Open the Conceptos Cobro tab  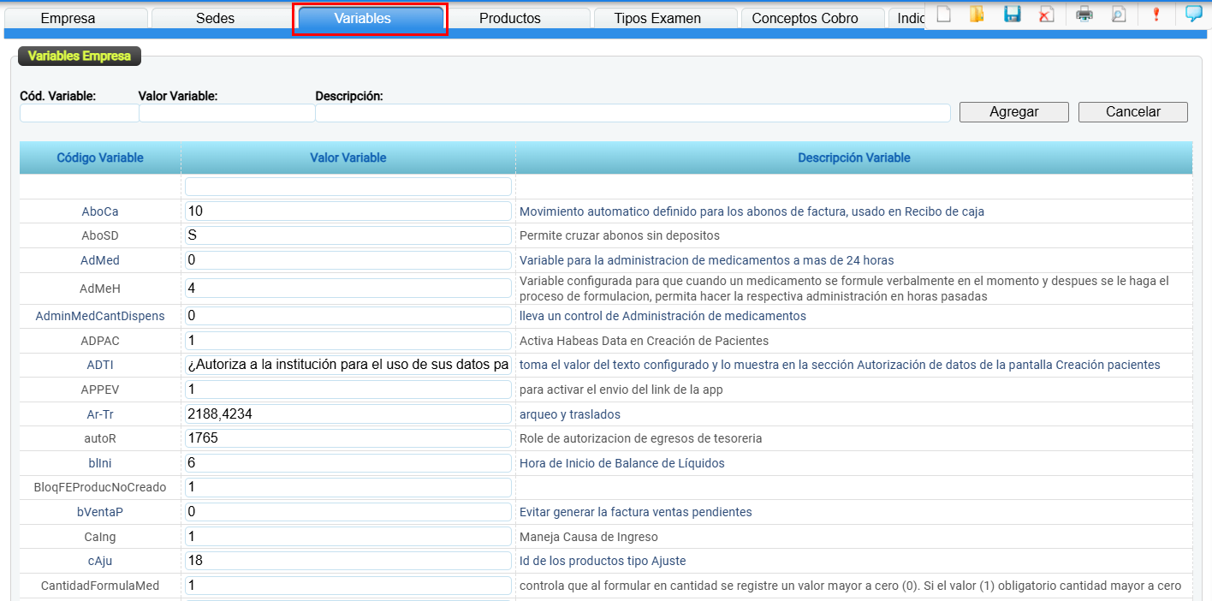point(805,18)
